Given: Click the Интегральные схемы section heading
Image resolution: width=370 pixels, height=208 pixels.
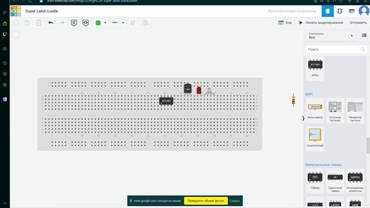Looking at the screenshot, I should (323, 165).
